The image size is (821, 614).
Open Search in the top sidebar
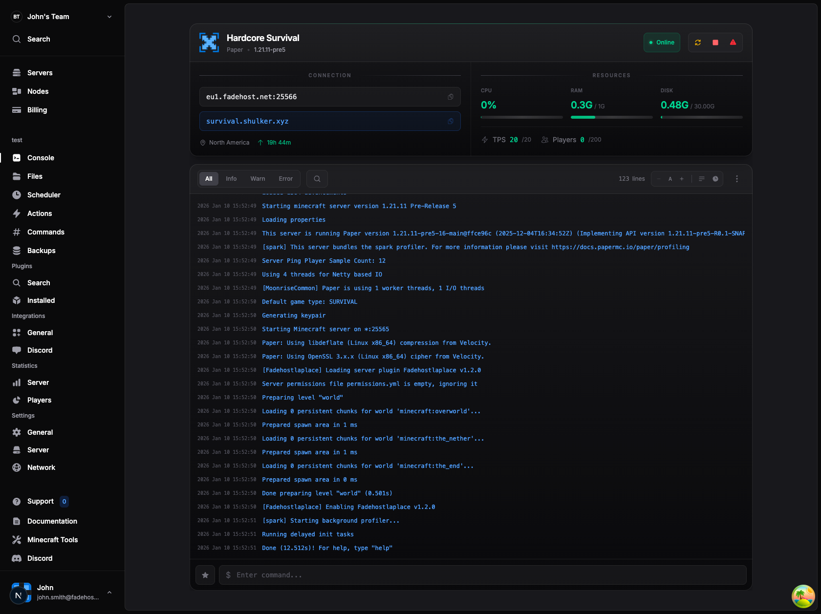pos(62,39)
